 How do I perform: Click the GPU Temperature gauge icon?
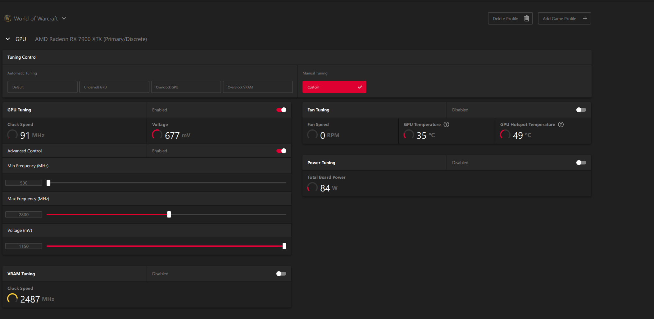[409, 135]
